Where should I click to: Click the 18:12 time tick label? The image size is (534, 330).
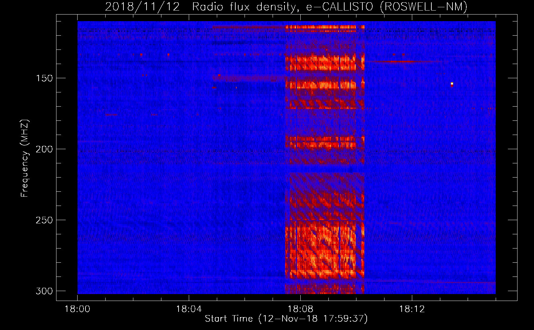pyautogui.click(x=412, y=309)
